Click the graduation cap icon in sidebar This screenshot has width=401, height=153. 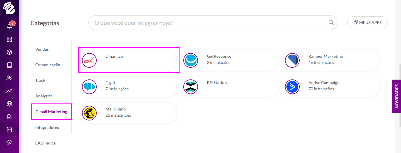coord(9,142)
